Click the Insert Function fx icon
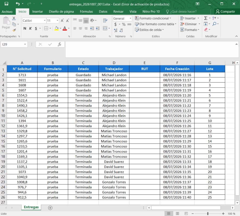 59,44
